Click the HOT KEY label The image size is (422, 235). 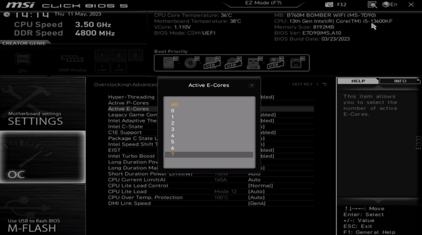point(302,84)
